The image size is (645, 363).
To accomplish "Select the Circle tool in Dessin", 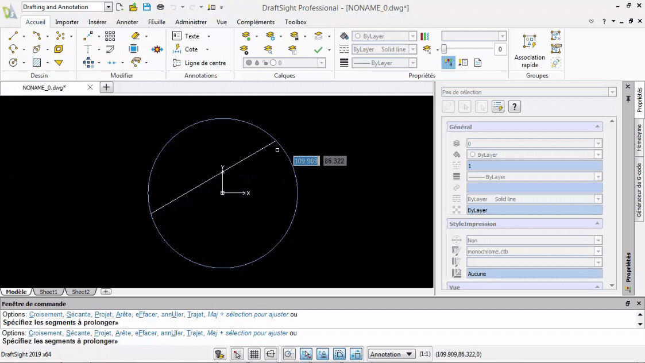I will pyautogui.click(x=13, y=63).
